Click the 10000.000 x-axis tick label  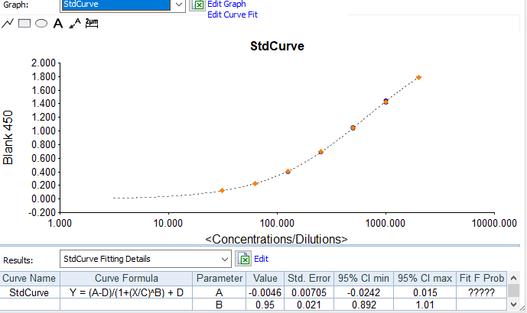494,224
